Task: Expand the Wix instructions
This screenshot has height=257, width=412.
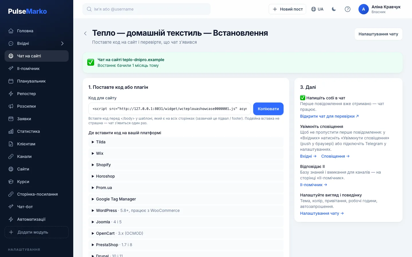Action: pyautogui.click(x=186, y=153)
